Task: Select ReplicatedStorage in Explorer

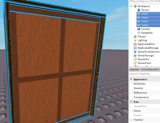Action: pyautogui.click(x=148, y=48)
